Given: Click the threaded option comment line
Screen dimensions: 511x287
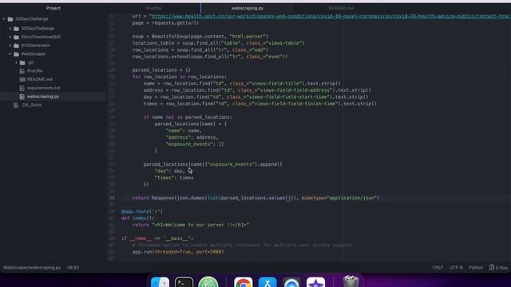Looking at the screenshot, I should pos(242,245).
